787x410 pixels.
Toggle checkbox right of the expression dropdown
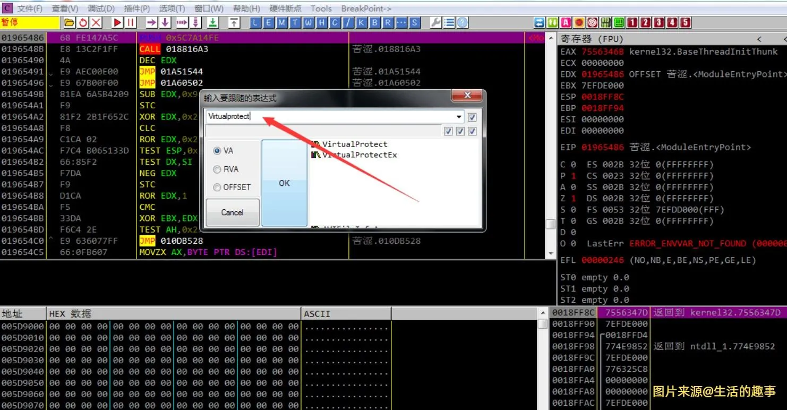tap(472, 117)
